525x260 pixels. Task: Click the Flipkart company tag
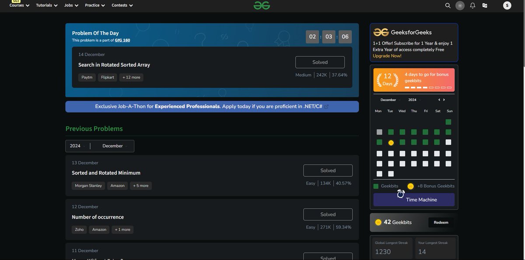[108, 77]
